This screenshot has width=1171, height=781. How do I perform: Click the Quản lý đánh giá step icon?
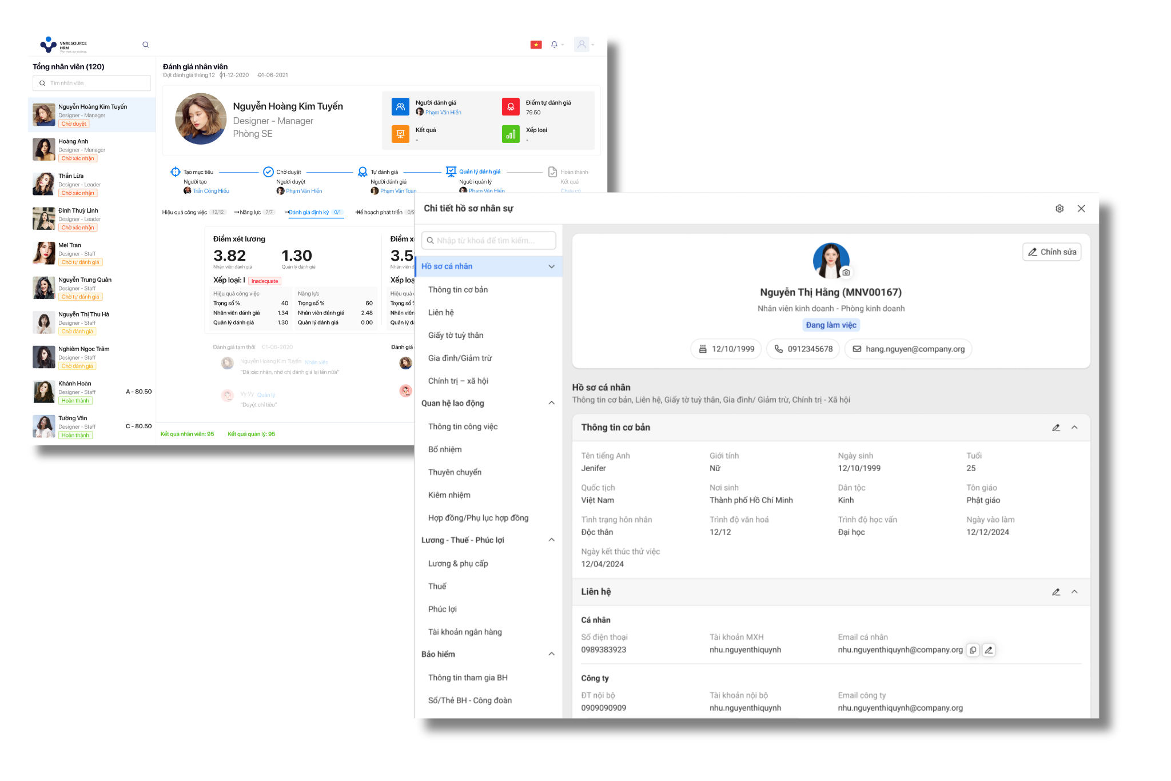[x=451, y=172]
